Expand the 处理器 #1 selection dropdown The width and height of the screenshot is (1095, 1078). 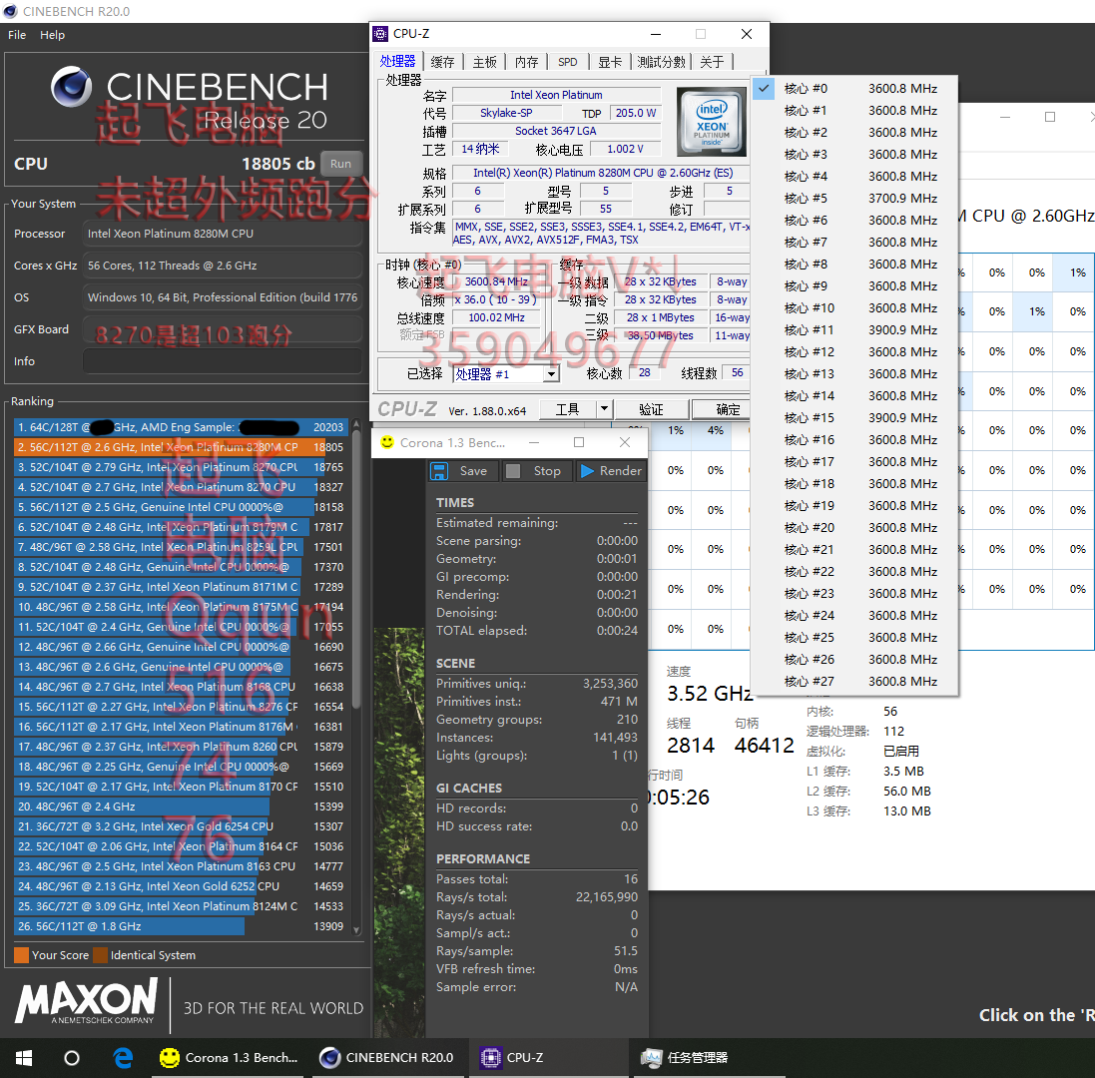[x=552, y=374]
